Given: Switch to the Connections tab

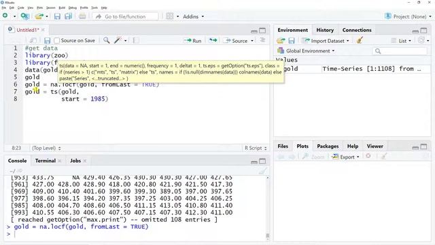Looking at the screenshot, I should (x=357, y=30).
